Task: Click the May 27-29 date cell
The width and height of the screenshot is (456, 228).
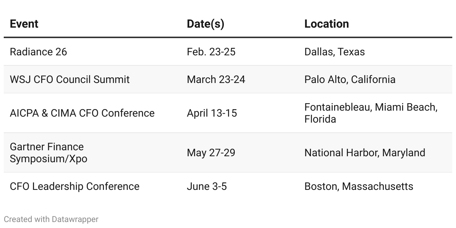Action: pyautogui.click(x=211, y=152)
